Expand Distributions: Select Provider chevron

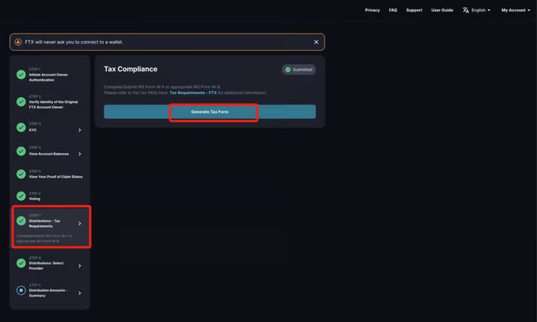80,265
